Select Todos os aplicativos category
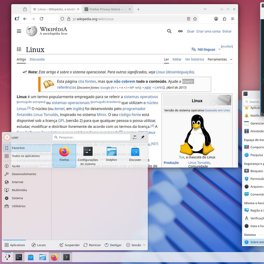The height and width of the screenshot is (264, 264). point(27,156)
